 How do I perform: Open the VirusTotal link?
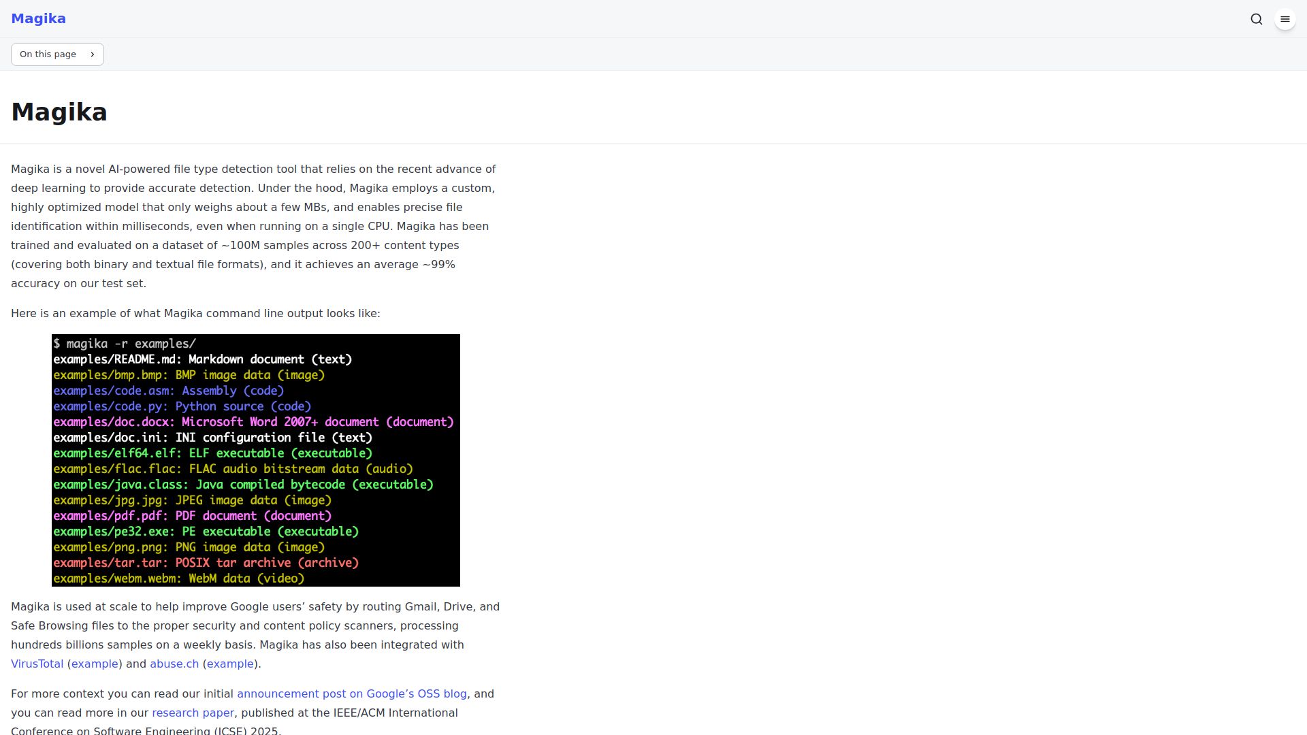pos(37,664)
